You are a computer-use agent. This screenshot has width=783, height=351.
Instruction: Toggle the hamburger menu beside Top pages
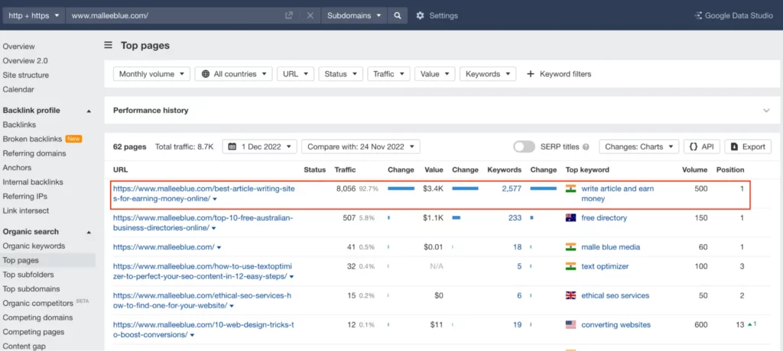tap(109, 45)
